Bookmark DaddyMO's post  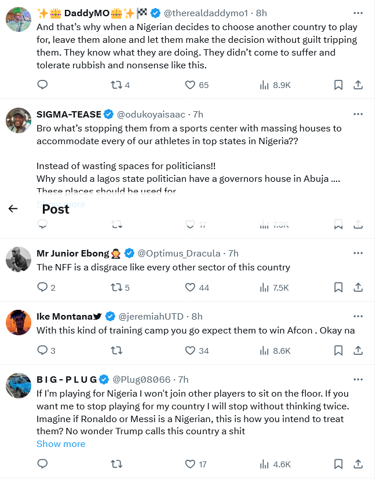pyautogui.click(x=338, y=85)
